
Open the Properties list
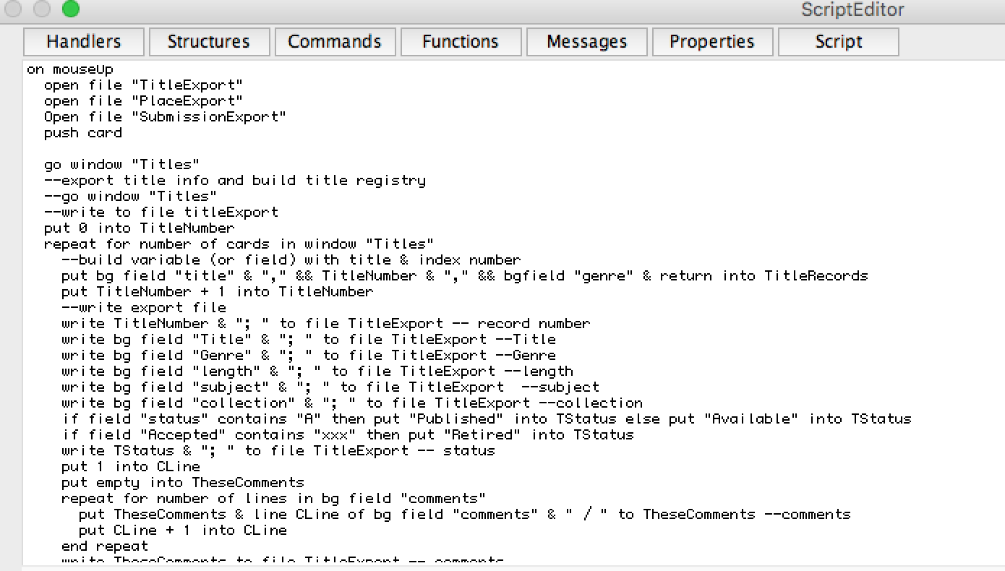click(712, 42)
